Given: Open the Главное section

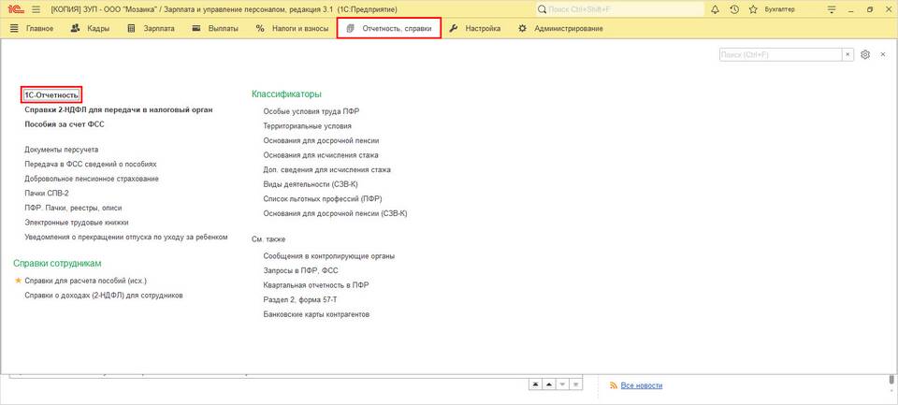Looking at the screenshot, I should coord(32,29).
